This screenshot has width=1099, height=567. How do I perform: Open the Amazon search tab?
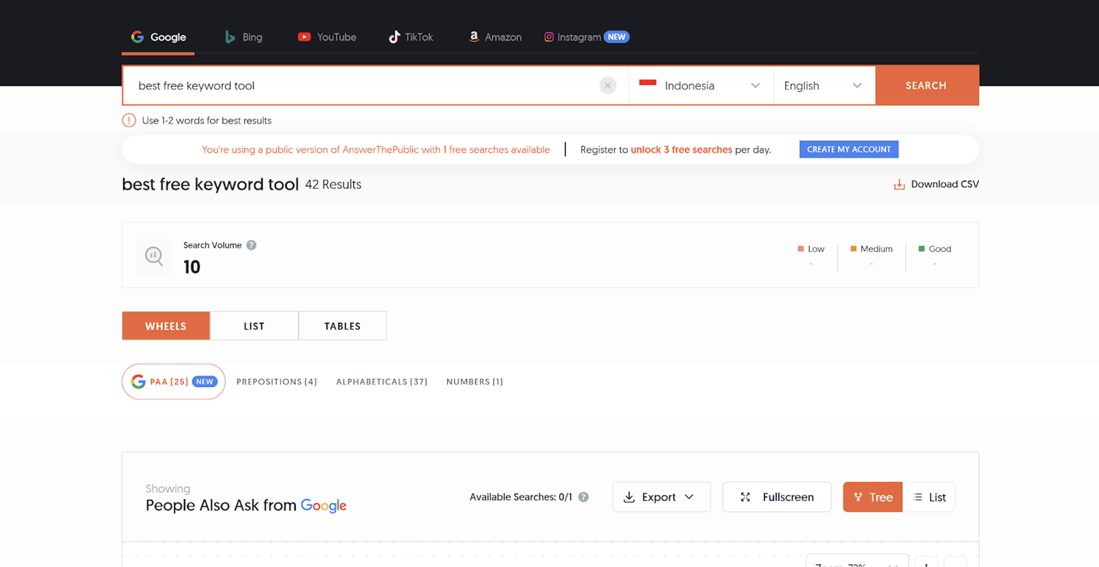click(x=495, y=37)
